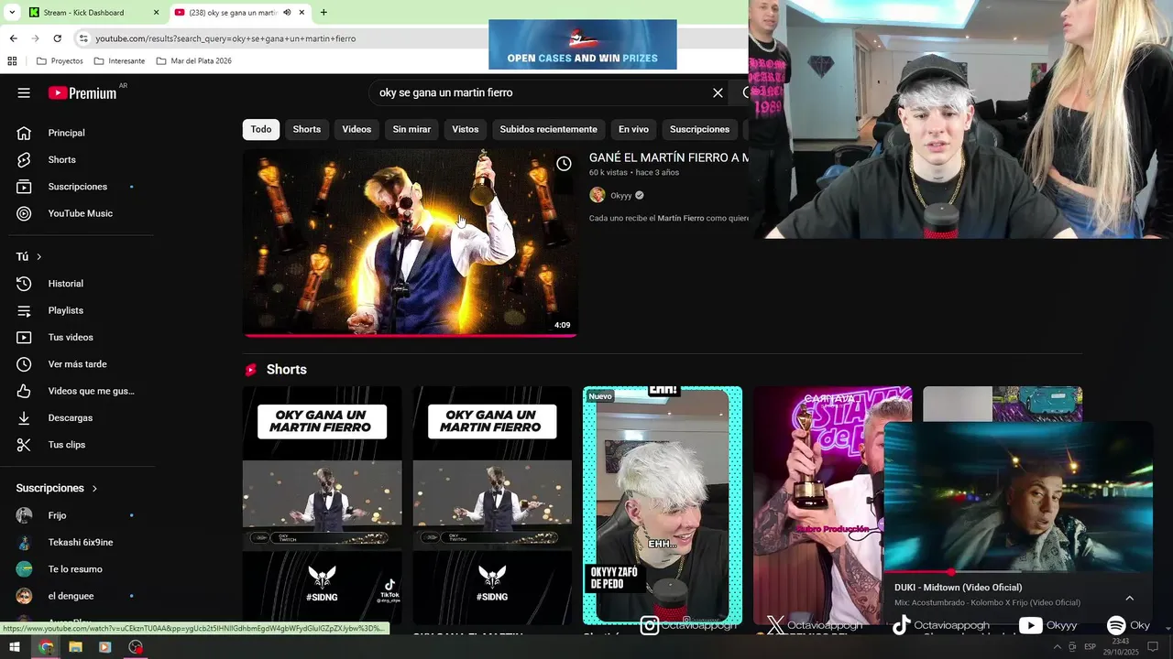The image size is (1173, 659).
Task: Open Tekashi 6ix9ine subscription channel
Action: click(80, 543)
